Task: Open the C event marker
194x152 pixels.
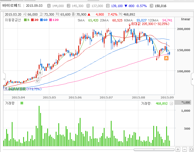Action: pos(39,78)
